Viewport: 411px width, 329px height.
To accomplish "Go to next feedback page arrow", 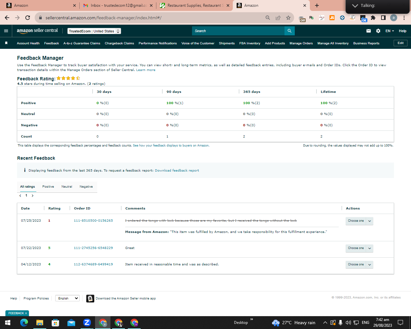I will pyautogui.click(x=32, y=196).
